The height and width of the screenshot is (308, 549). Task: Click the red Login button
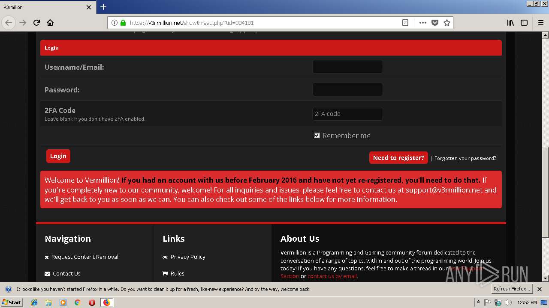(x=58, y=156)
